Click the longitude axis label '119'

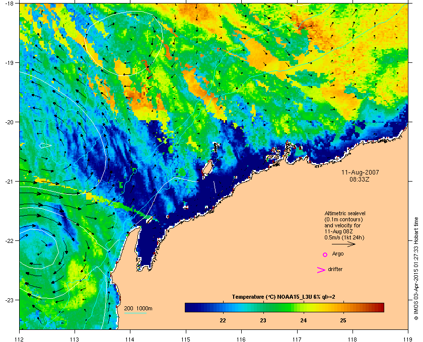(408, 339)
